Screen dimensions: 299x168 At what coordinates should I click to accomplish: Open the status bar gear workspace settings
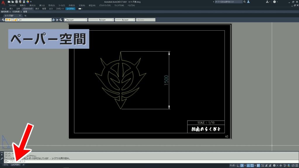point(274,166)
